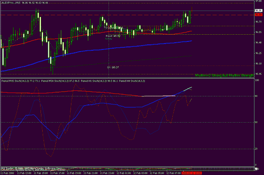Click the 96.10 price axis label
This screenshot has width=264, height=175.
[259, 64]
